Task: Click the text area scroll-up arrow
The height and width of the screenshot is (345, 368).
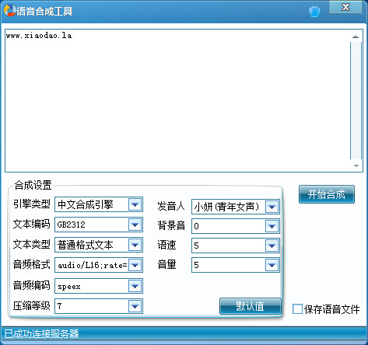Action: tap(356, 37)
